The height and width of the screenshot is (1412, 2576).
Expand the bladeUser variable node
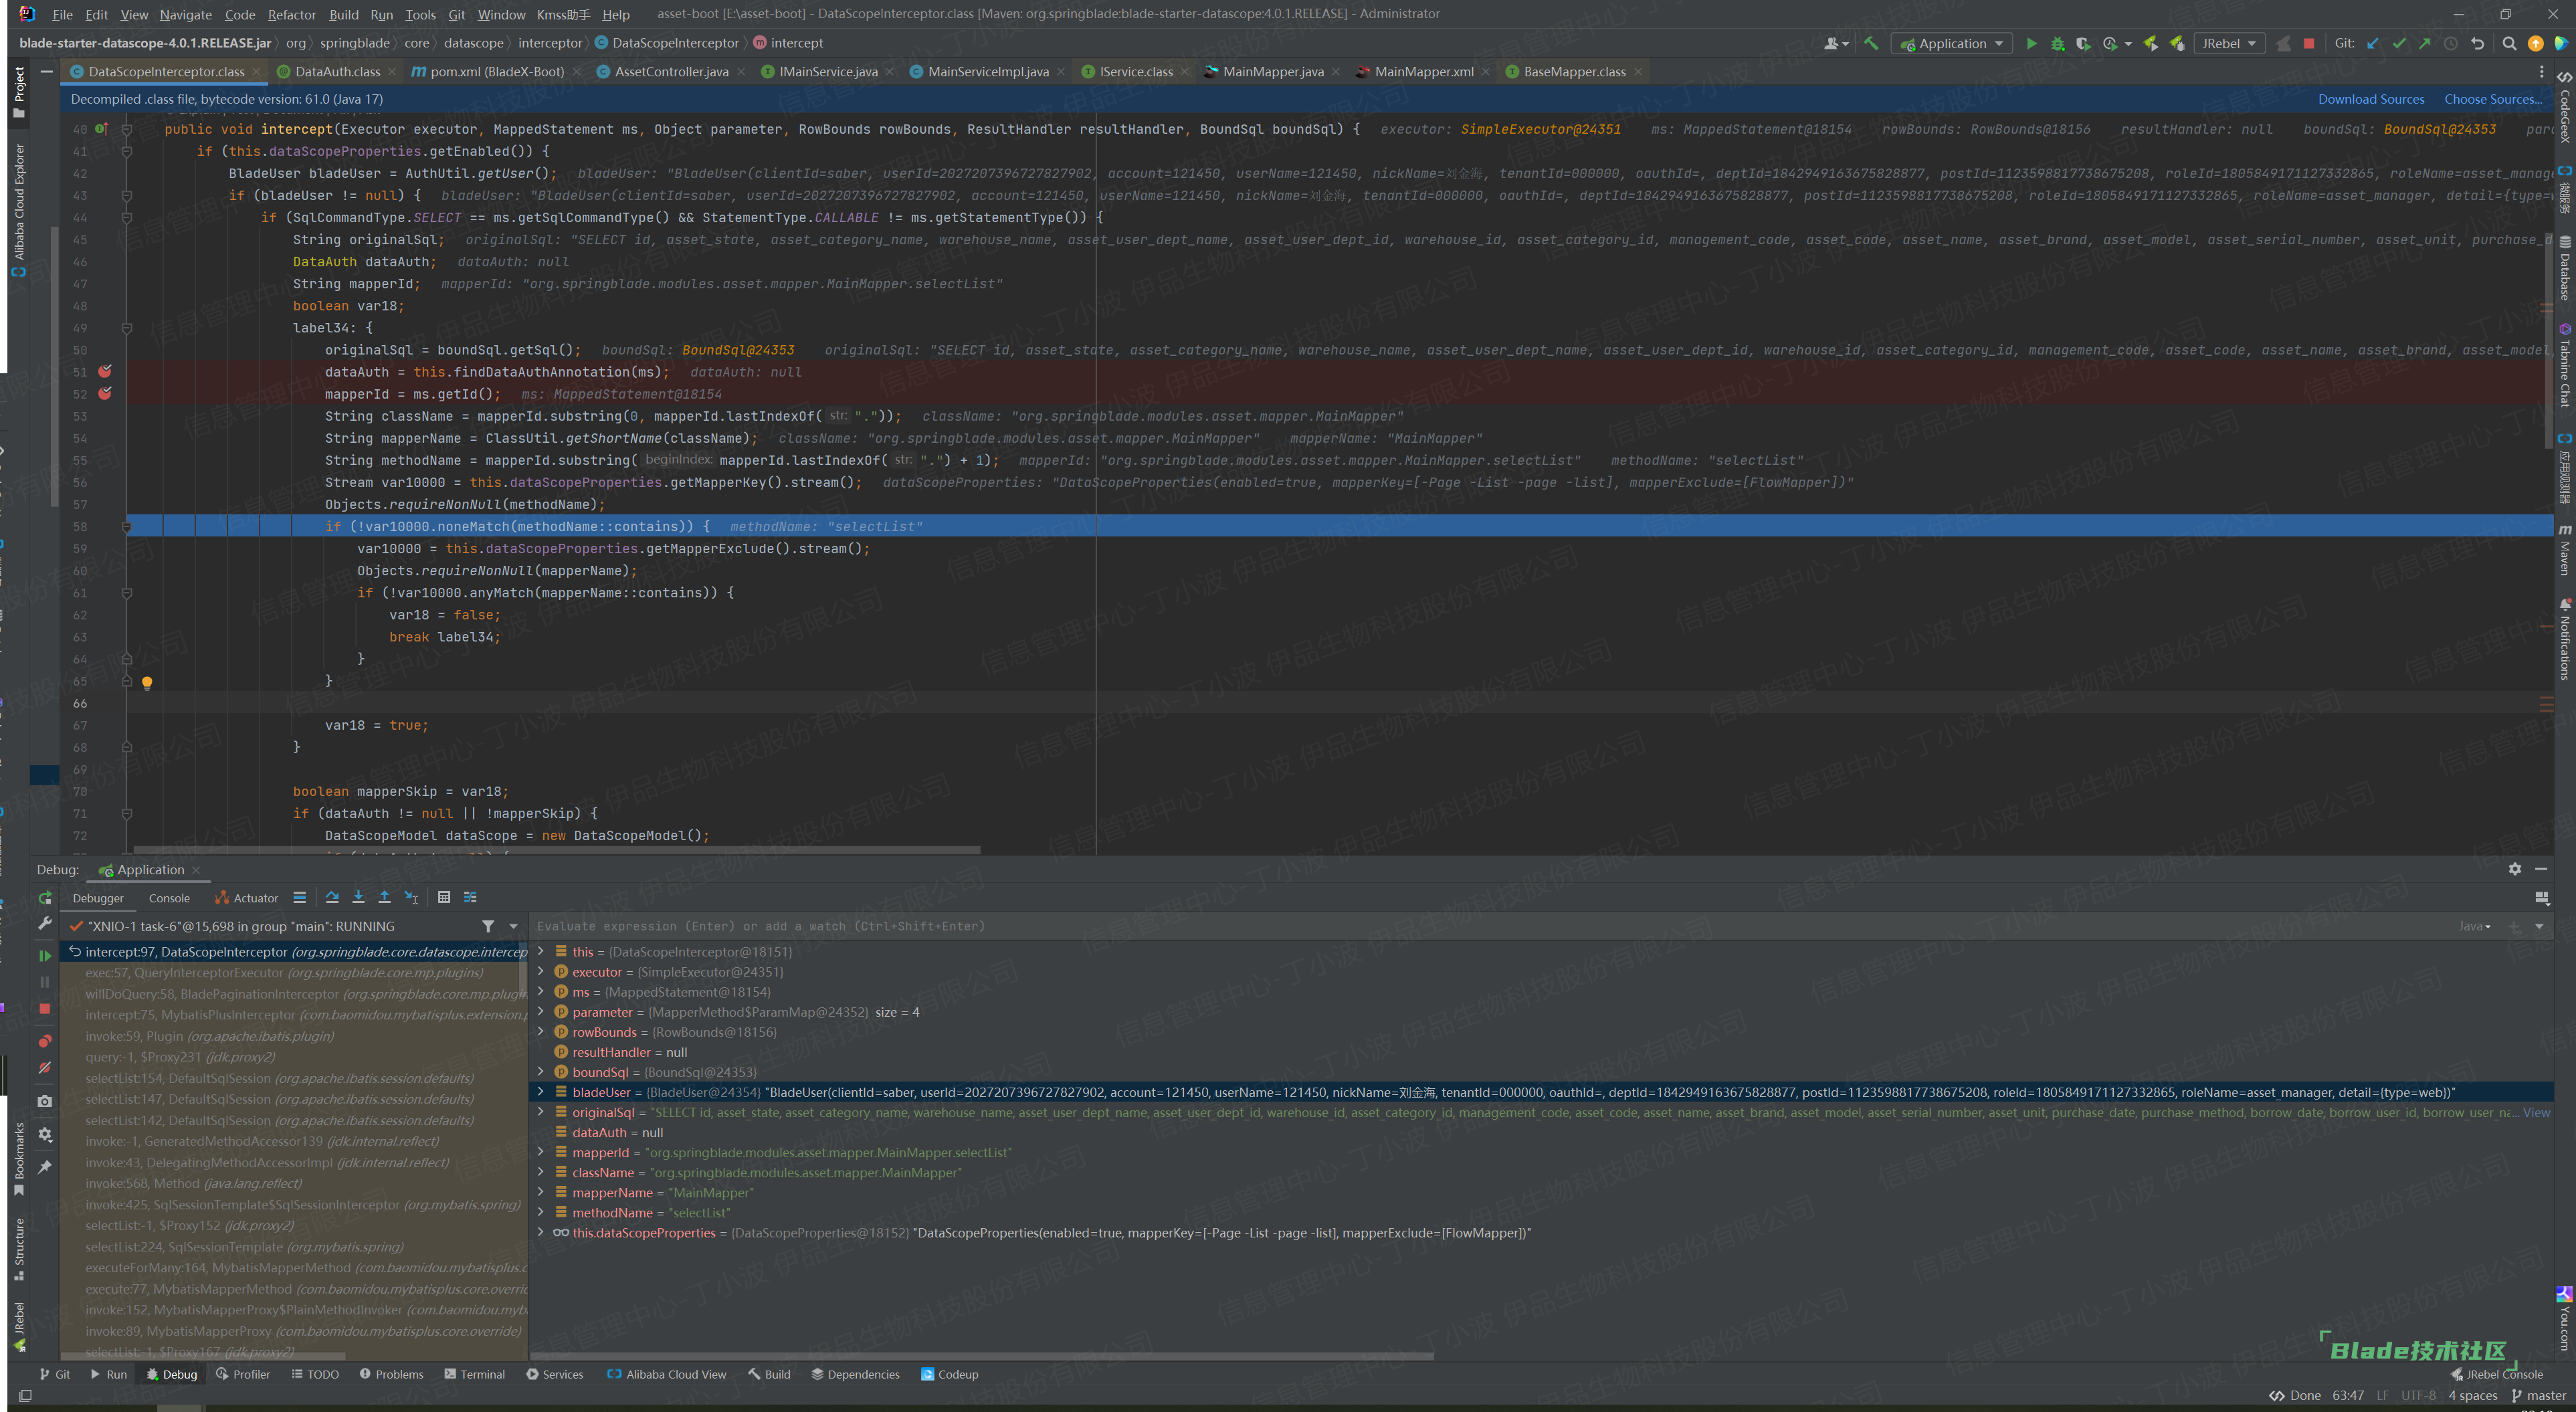pyautogui.click(x=541, y=1092)
